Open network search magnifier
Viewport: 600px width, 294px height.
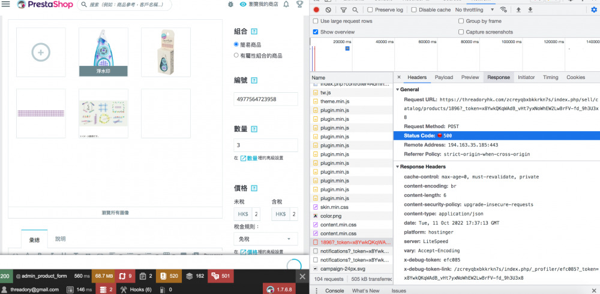tap(355, 10)
